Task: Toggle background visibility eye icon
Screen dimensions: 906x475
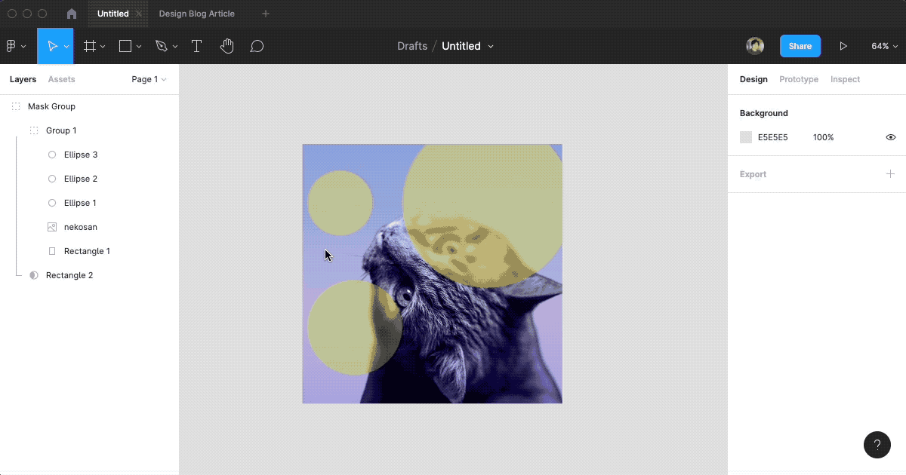Action: (x=890, y=137)
